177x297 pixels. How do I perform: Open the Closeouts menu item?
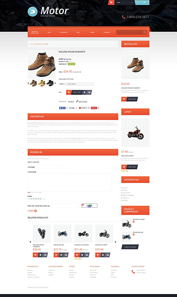[107, 32]
